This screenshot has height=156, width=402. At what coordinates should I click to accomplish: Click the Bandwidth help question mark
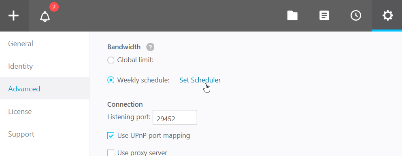point(150,47)
